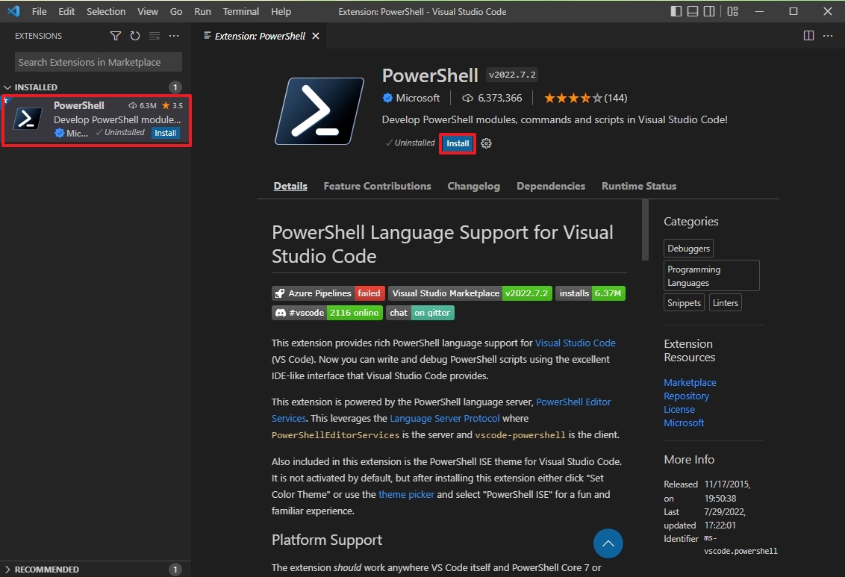Click the PowerShell icon in installed list

[28, 119]
